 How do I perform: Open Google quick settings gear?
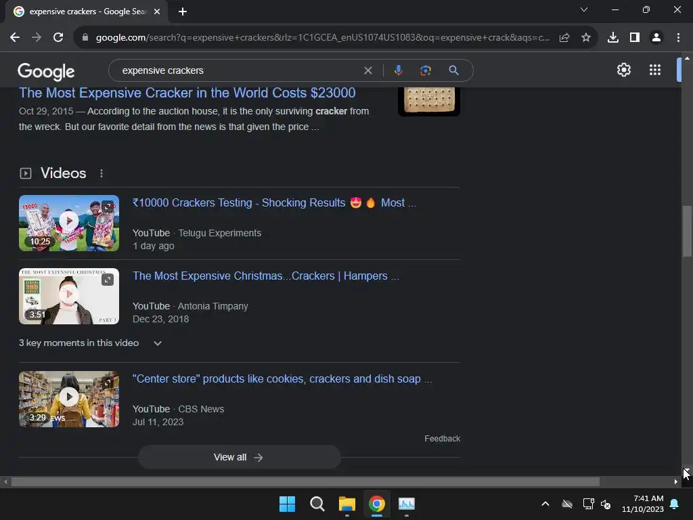tap(623, 70)
